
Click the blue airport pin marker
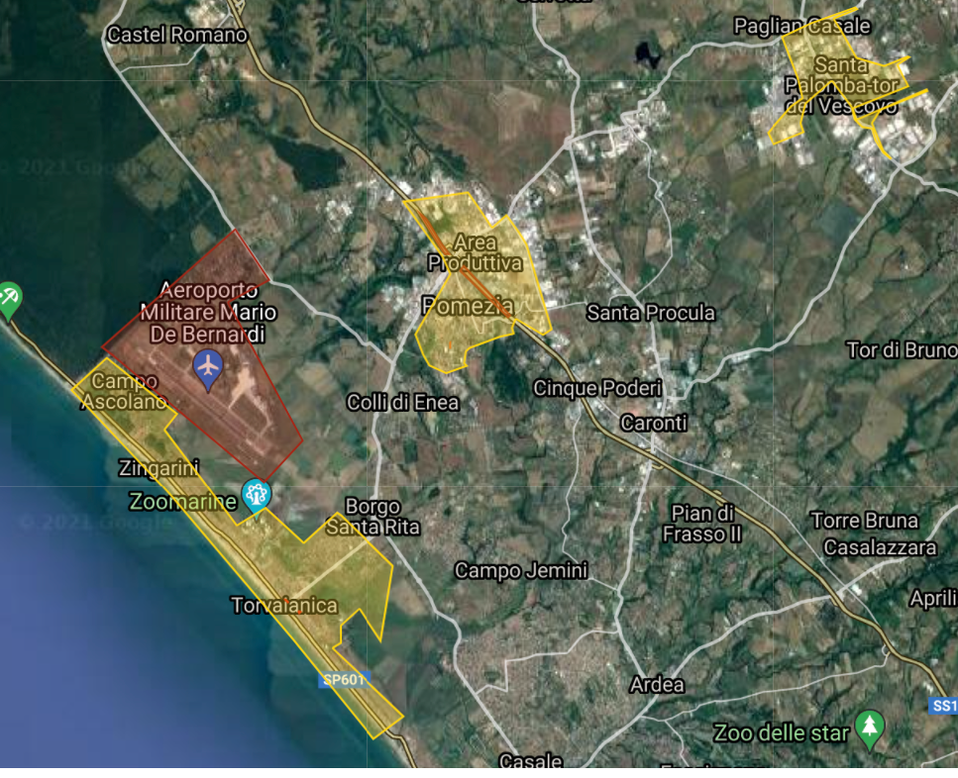coord(208,367)
